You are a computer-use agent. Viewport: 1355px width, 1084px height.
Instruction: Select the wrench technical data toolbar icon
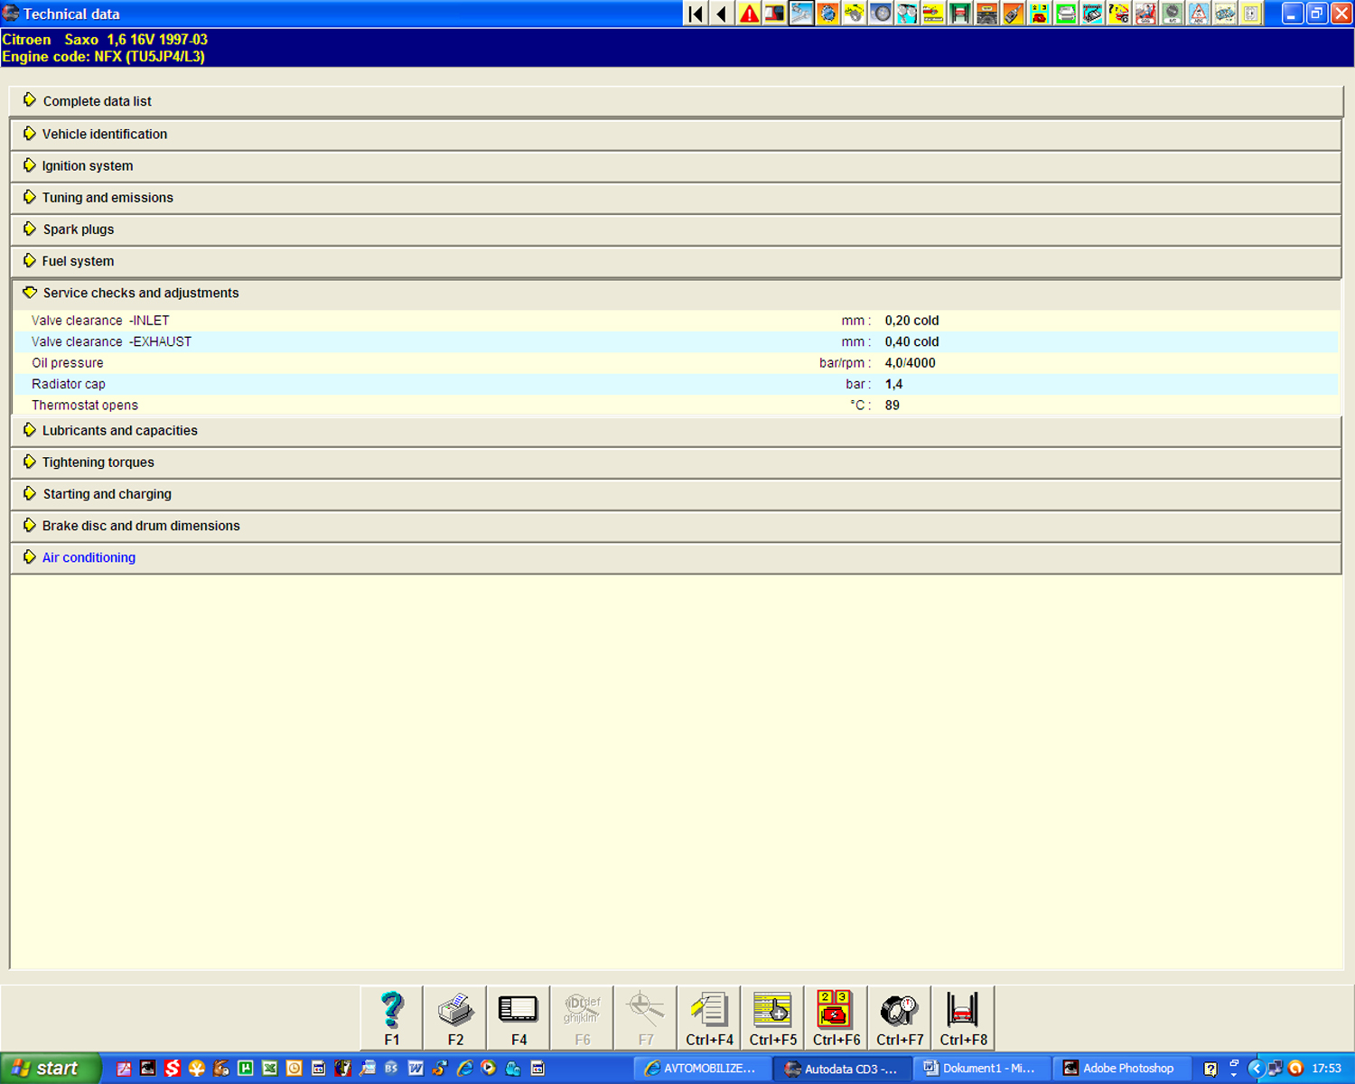(x=801, y=14)
